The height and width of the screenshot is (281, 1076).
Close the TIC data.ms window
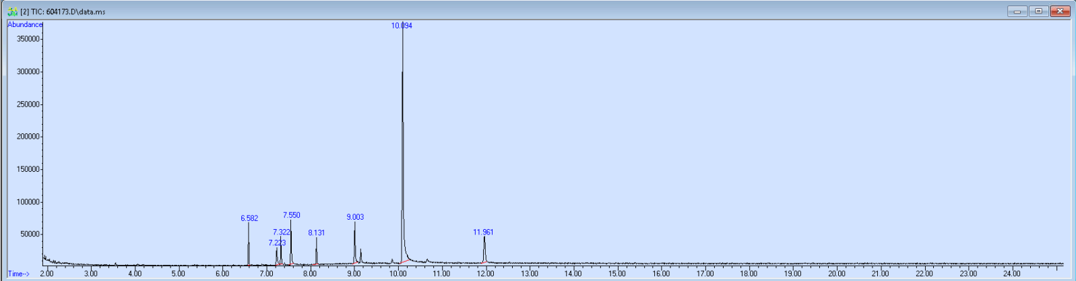pos(1060,11)
